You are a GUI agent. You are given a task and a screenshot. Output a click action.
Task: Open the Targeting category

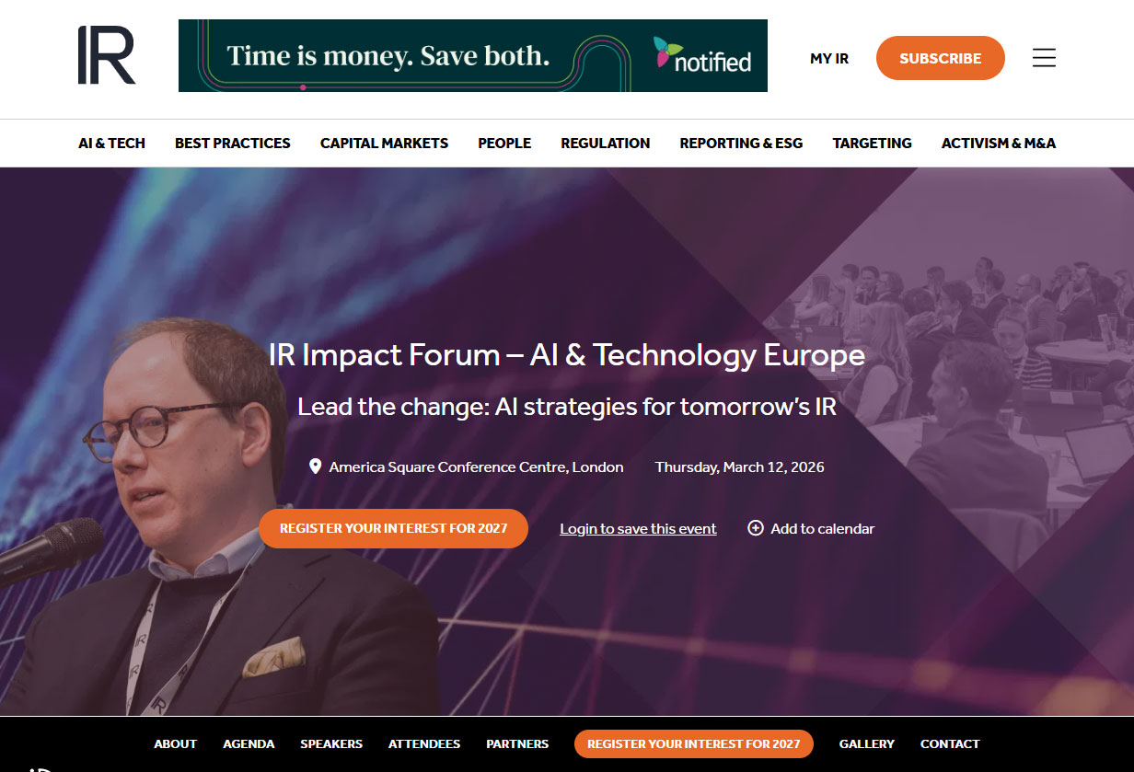[x=872, y=143]
